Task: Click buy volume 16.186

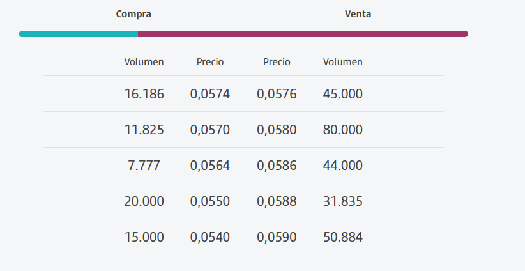Action: click(x=144, y=94)
